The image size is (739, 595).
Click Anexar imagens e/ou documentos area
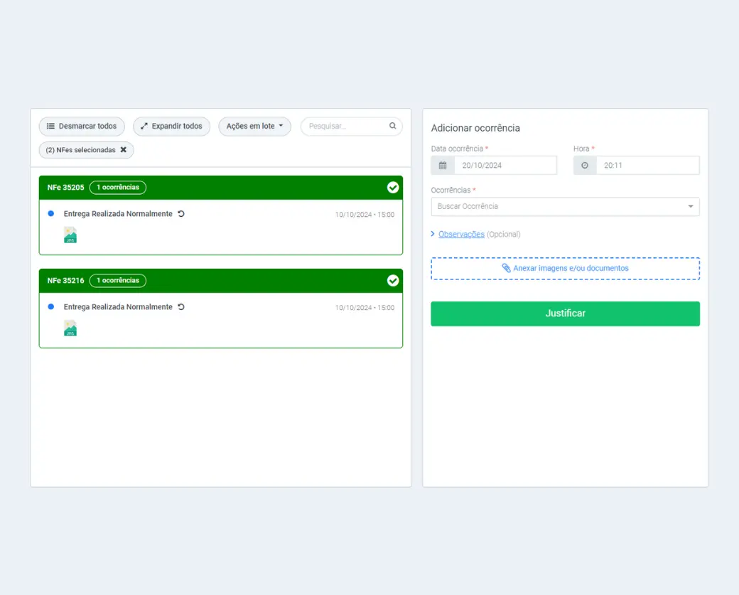(565, 269)
